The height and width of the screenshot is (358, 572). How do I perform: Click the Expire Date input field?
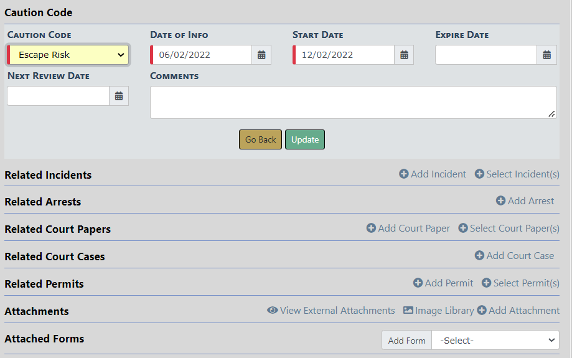pyautogui.click(x=486, y=55)
